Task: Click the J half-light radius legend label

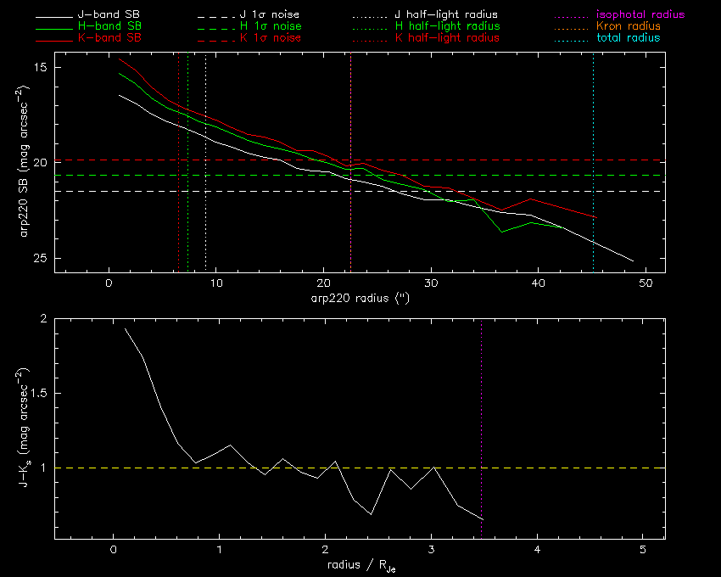Action: tap(446, 15)
